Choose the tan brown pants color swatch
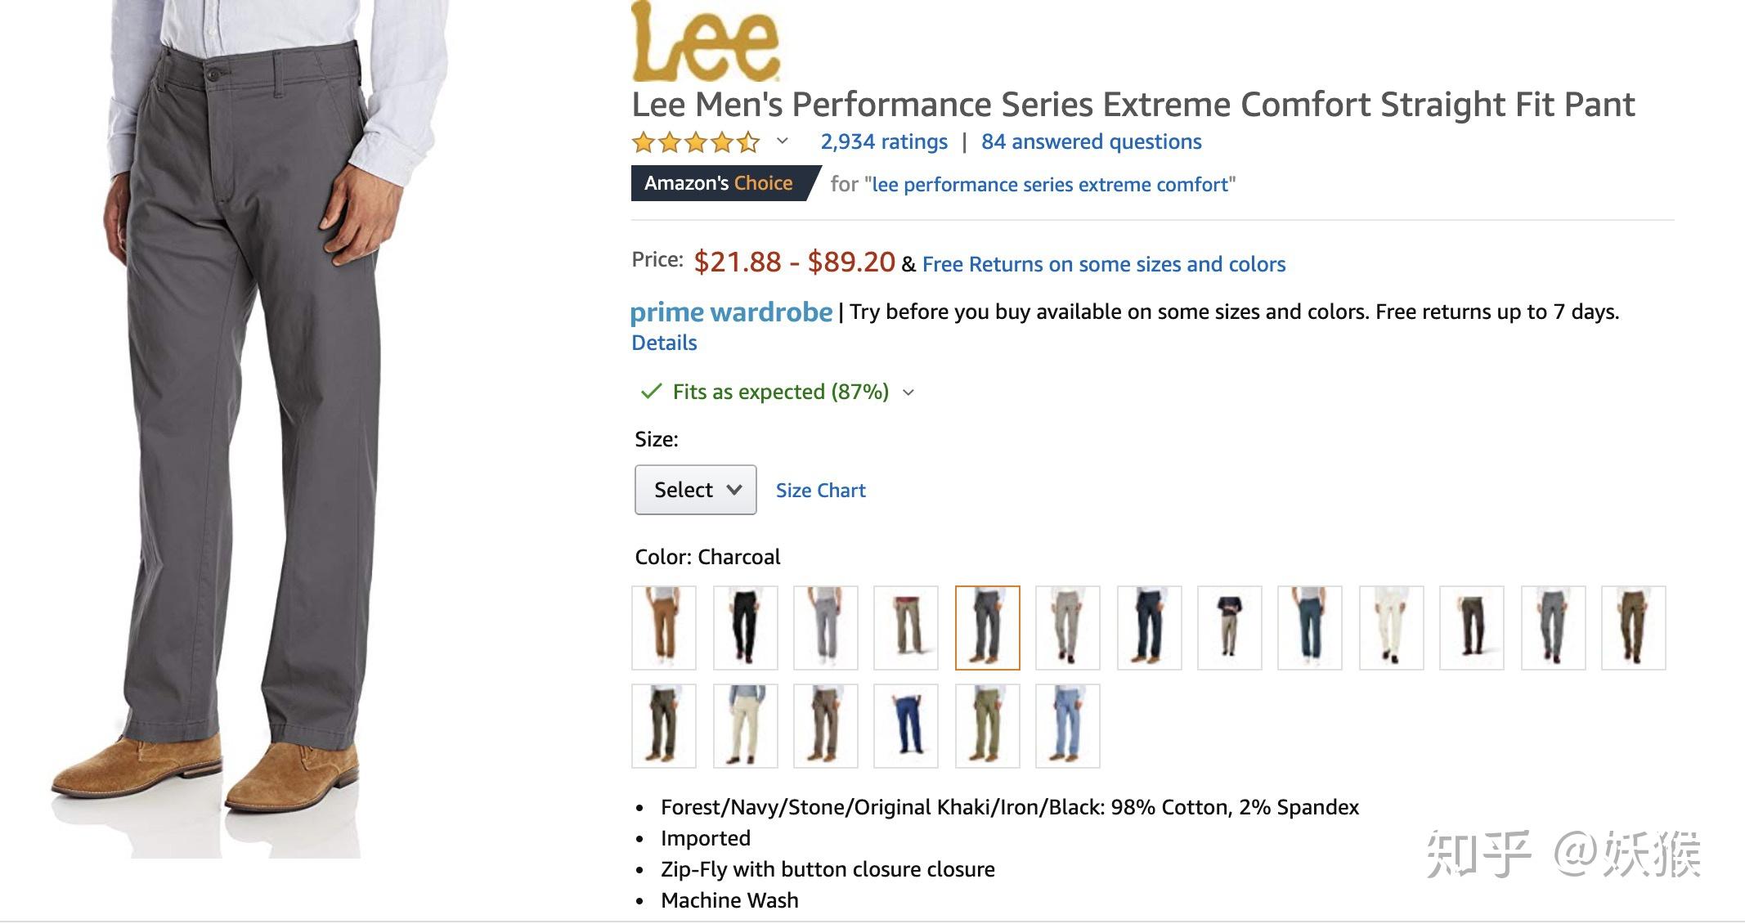The width and height of the screenshot is (1745, 924). (664, 628)
